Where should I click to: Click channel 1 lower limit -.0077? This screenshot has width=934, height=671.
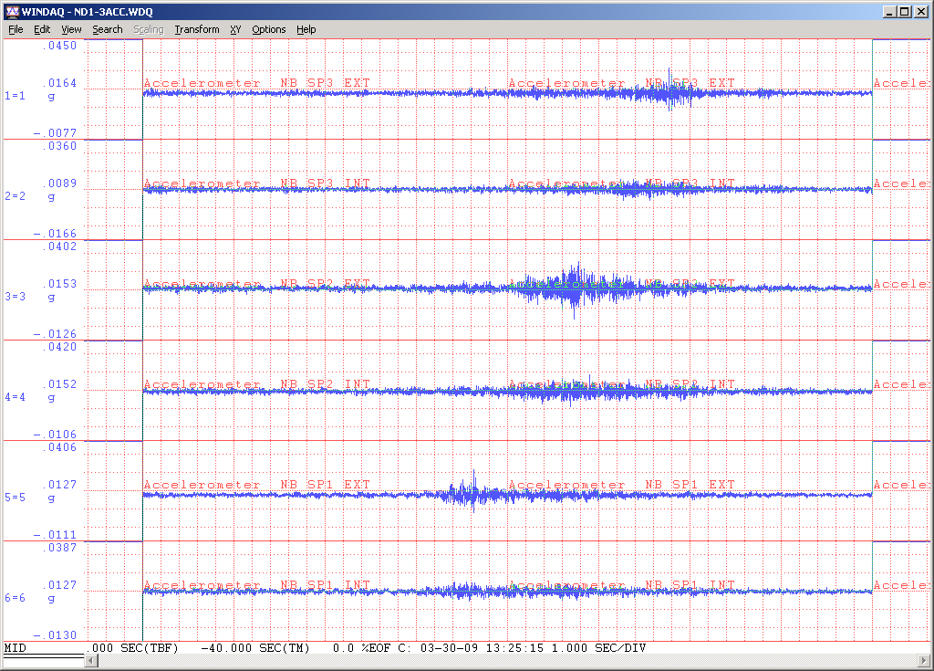point(56,132)
